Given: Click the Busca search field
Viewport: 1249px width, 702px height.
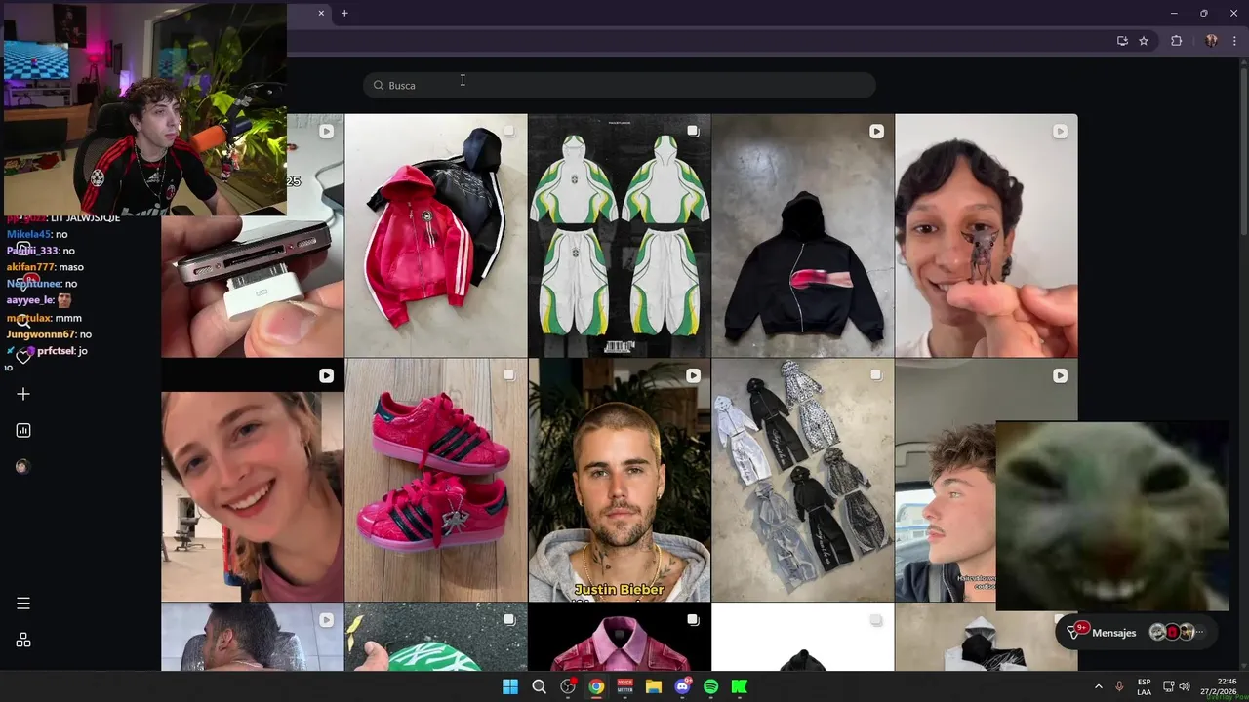Looking at the screenshot, I should (619, 85).
